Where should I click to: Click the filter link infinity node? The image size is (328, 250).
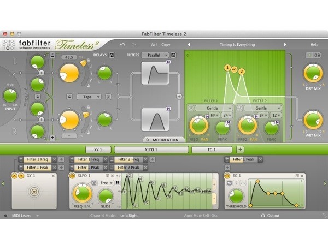tap(235, 69)
